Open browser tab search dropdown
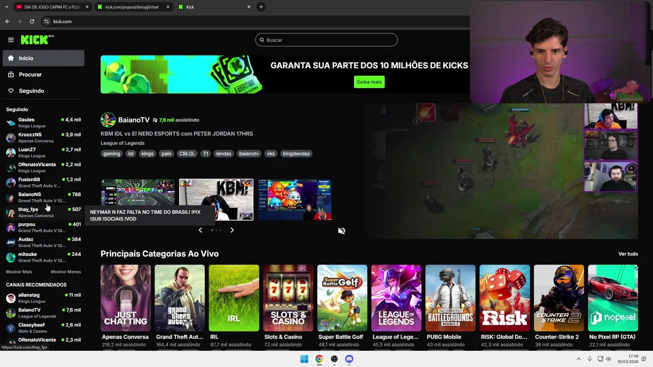This screenshot has width=653, height=367. [6, 7]
